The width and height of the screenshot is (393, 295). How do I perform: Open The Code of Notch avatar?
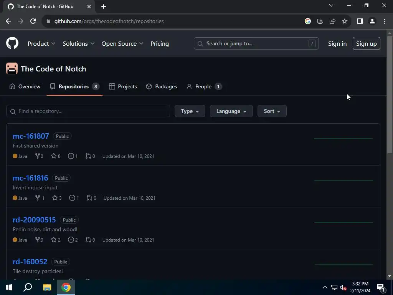tap(12, 68)
